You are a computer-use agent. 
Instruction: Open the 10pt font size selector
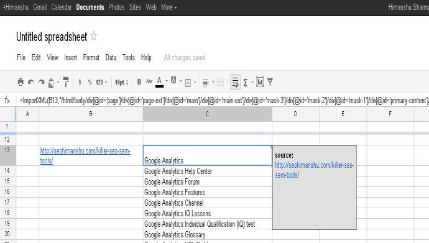[x=121, y=82]
